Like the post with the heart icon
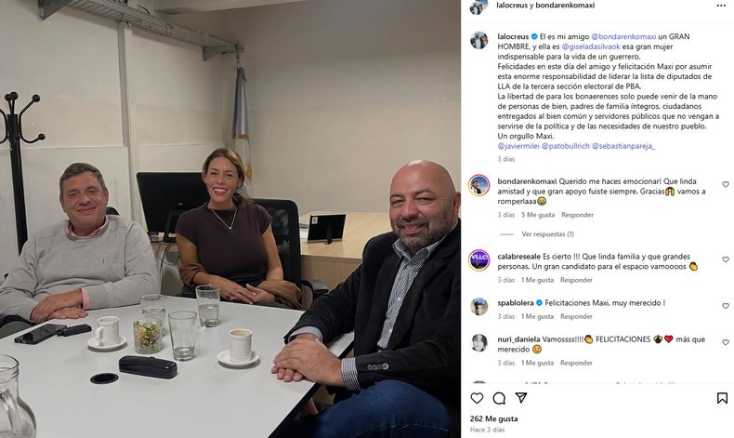734x438 pixels. 477,398
